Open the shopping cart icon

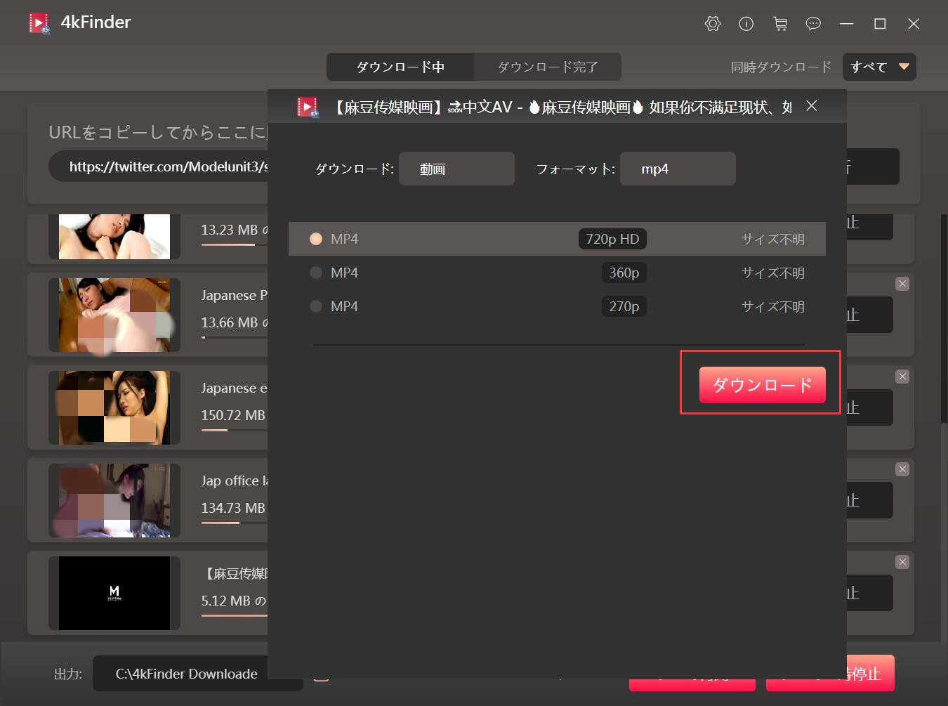point(779,24)
